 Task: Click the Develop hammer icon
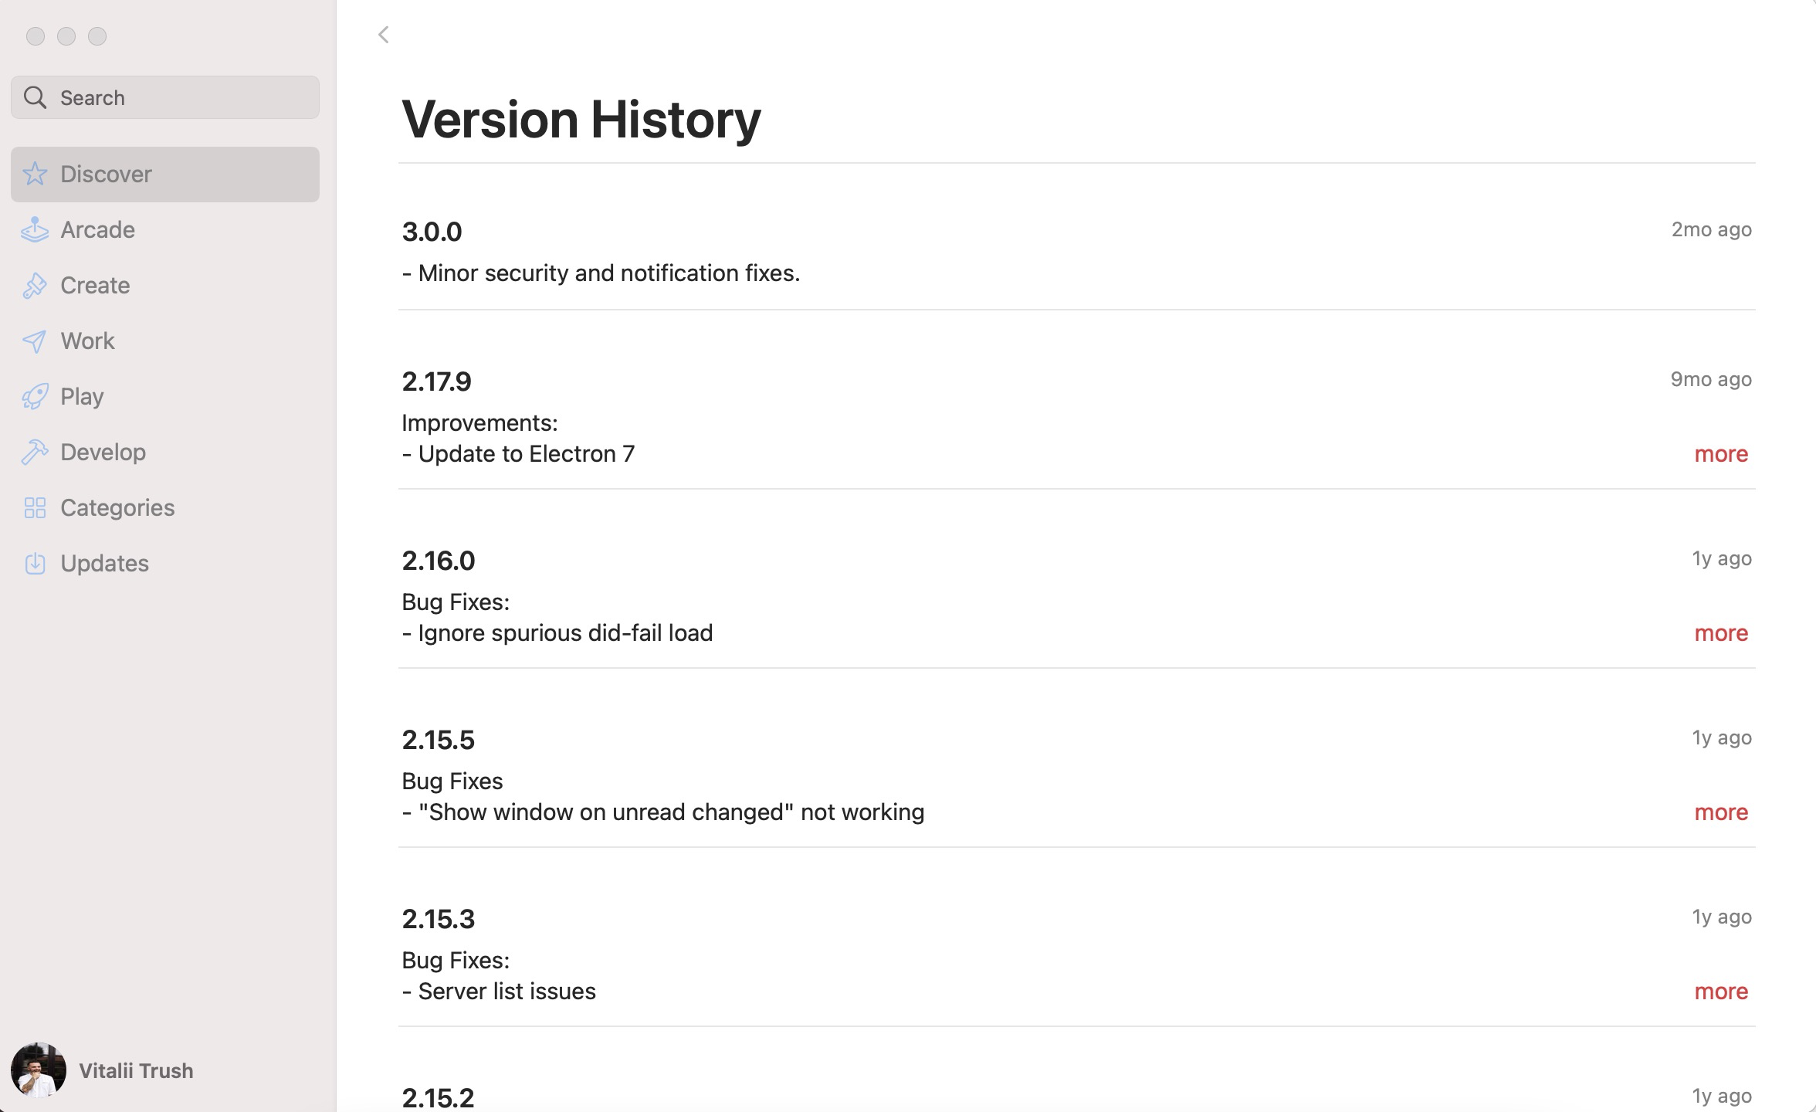35,452
